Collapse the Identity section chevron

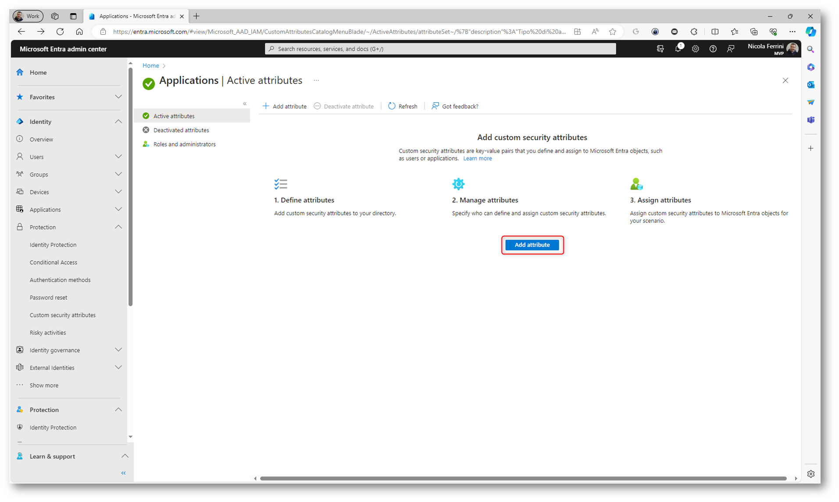(118, 122)
